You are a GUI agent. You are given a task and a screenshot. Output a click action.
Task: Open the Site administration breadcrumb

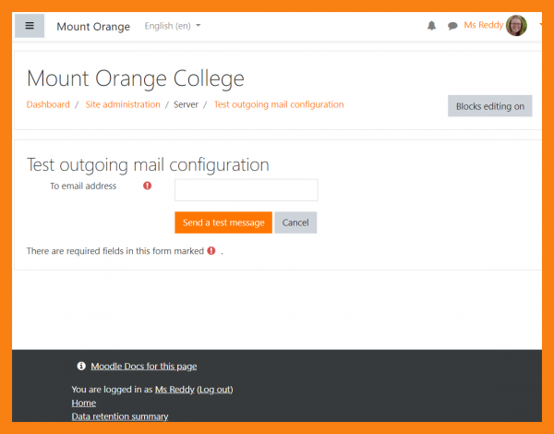coord(123,104)
